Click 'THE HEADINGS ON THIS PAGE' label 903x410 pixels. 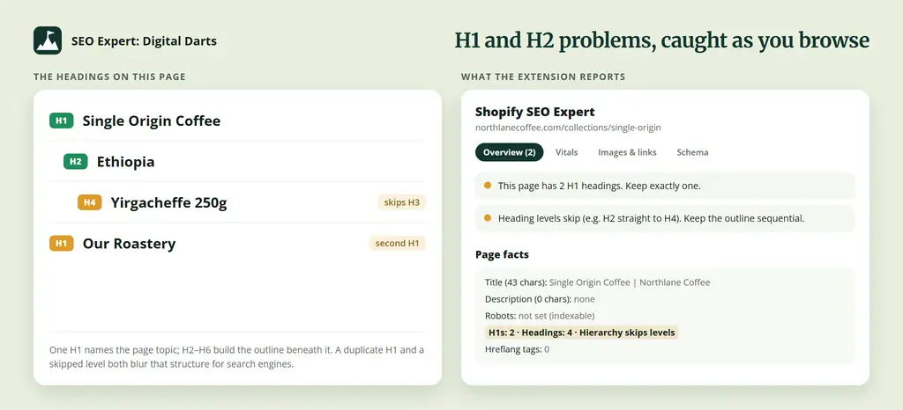(109, 77)
